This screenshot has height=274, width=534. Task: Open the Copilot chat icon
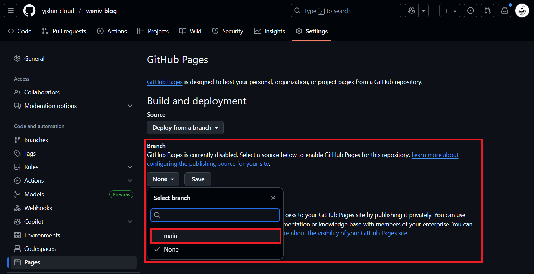pos(412,11)
